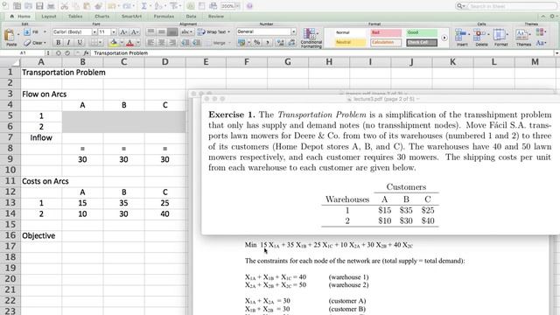The image size is (560, 315).
Task: Click the yellow fill color bucket
Action: point(114,43)
